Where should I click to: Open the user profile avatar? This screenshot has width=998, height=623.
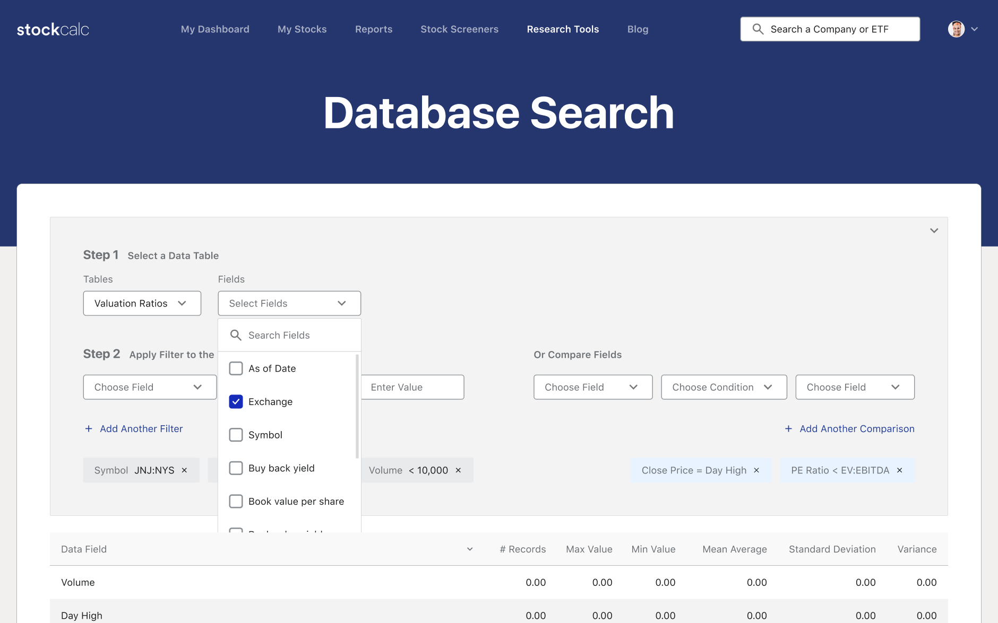956,29
